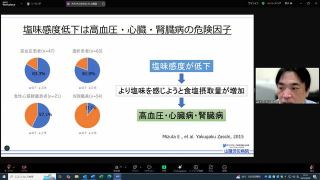Open the shared screen options on presenter tab
Screen dimensions: 320x180
103,3
